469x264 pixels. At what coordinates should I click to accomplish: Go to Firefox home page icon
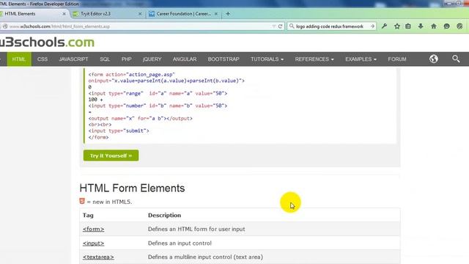pos(434,26)
